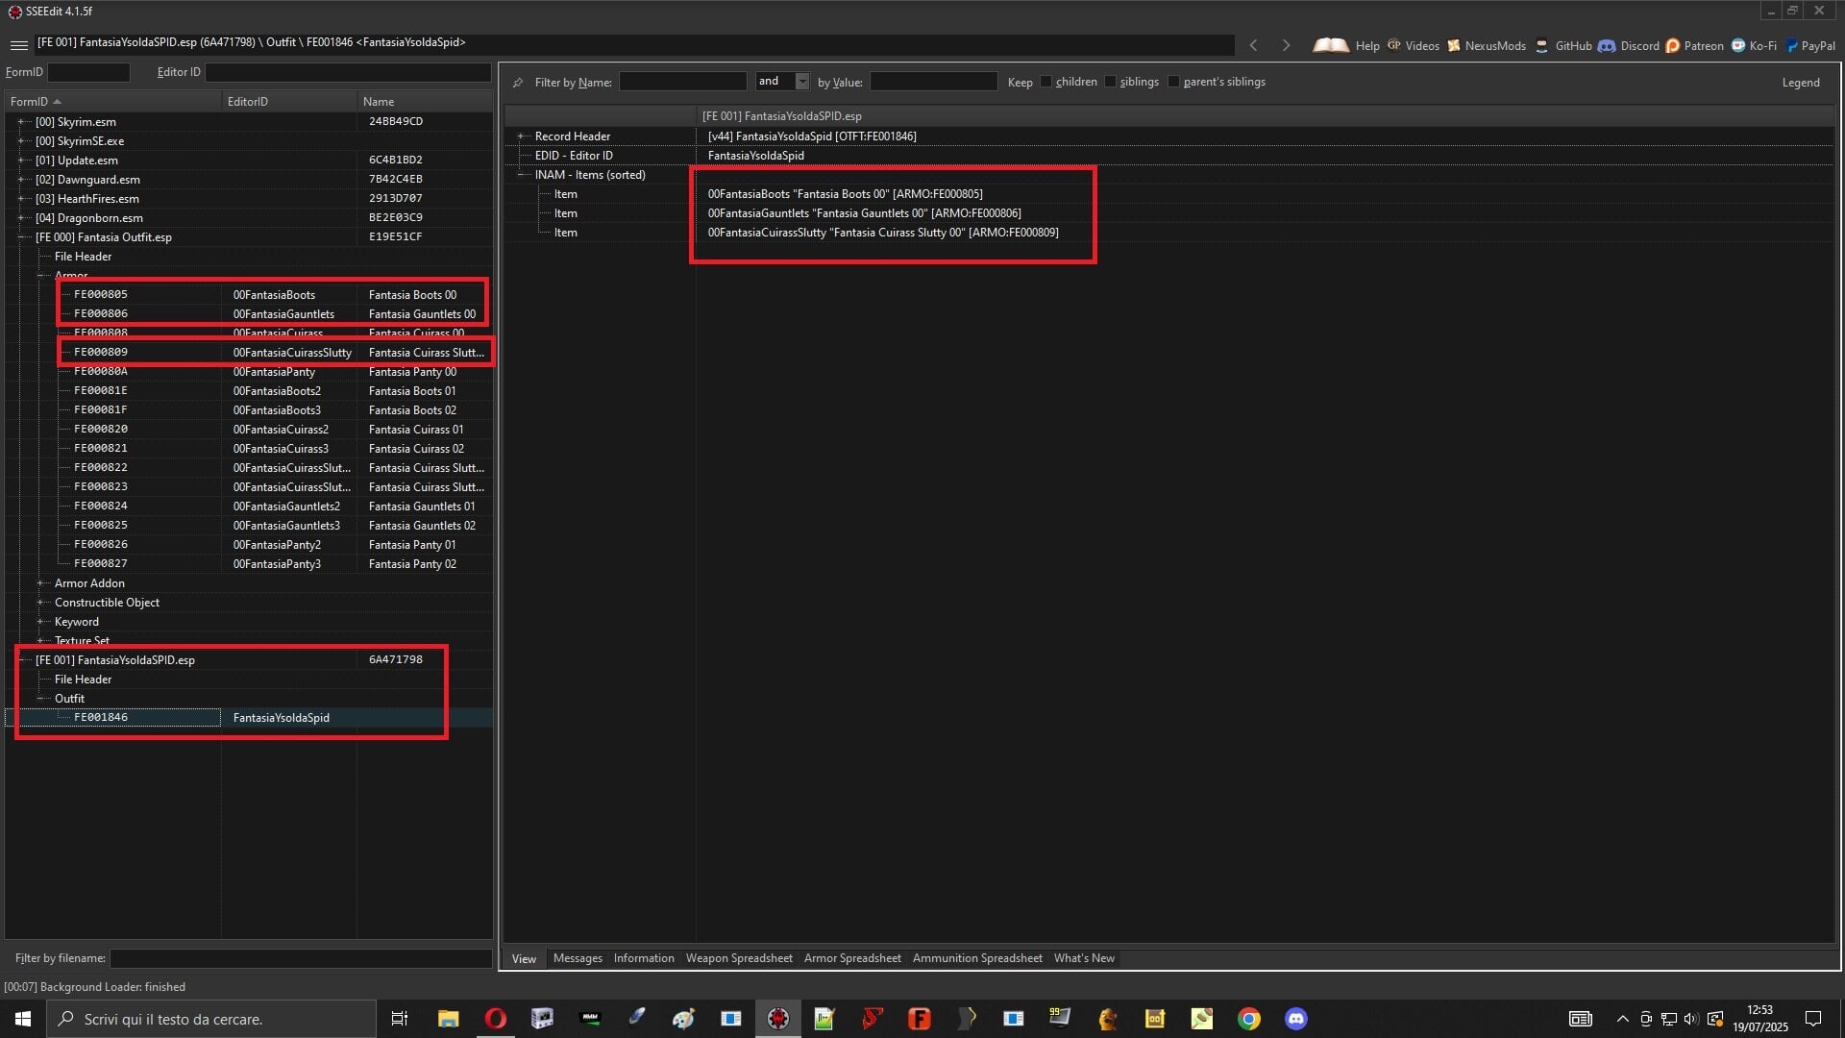
Task: Enable the parent's siblings checkbox
Action: (x=1174, y=82)
